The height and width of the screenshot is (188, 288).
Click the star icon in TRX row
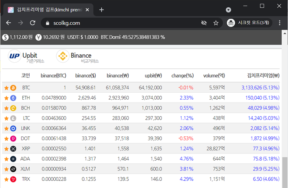tap(6, 179)
